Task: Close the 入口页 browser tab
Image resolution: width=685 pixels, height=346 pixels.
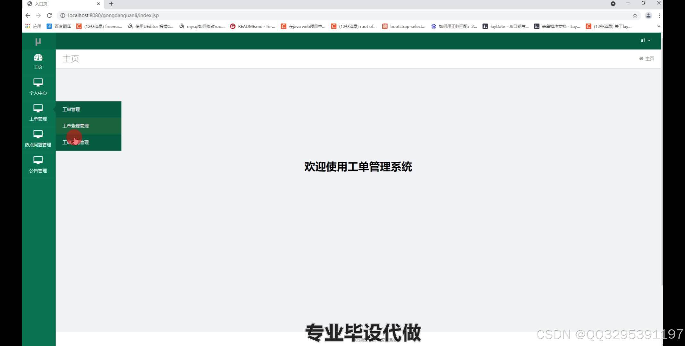Action: pos(98,4)
